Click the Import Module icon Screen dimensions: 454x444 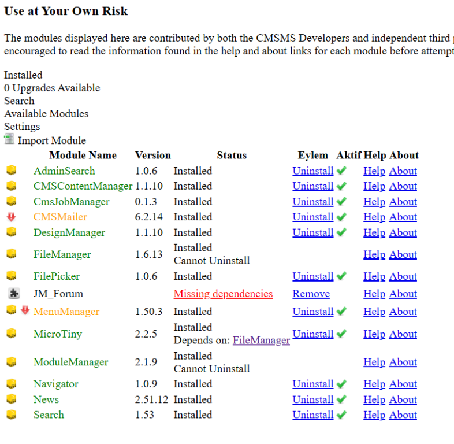(x=9, y=139)
